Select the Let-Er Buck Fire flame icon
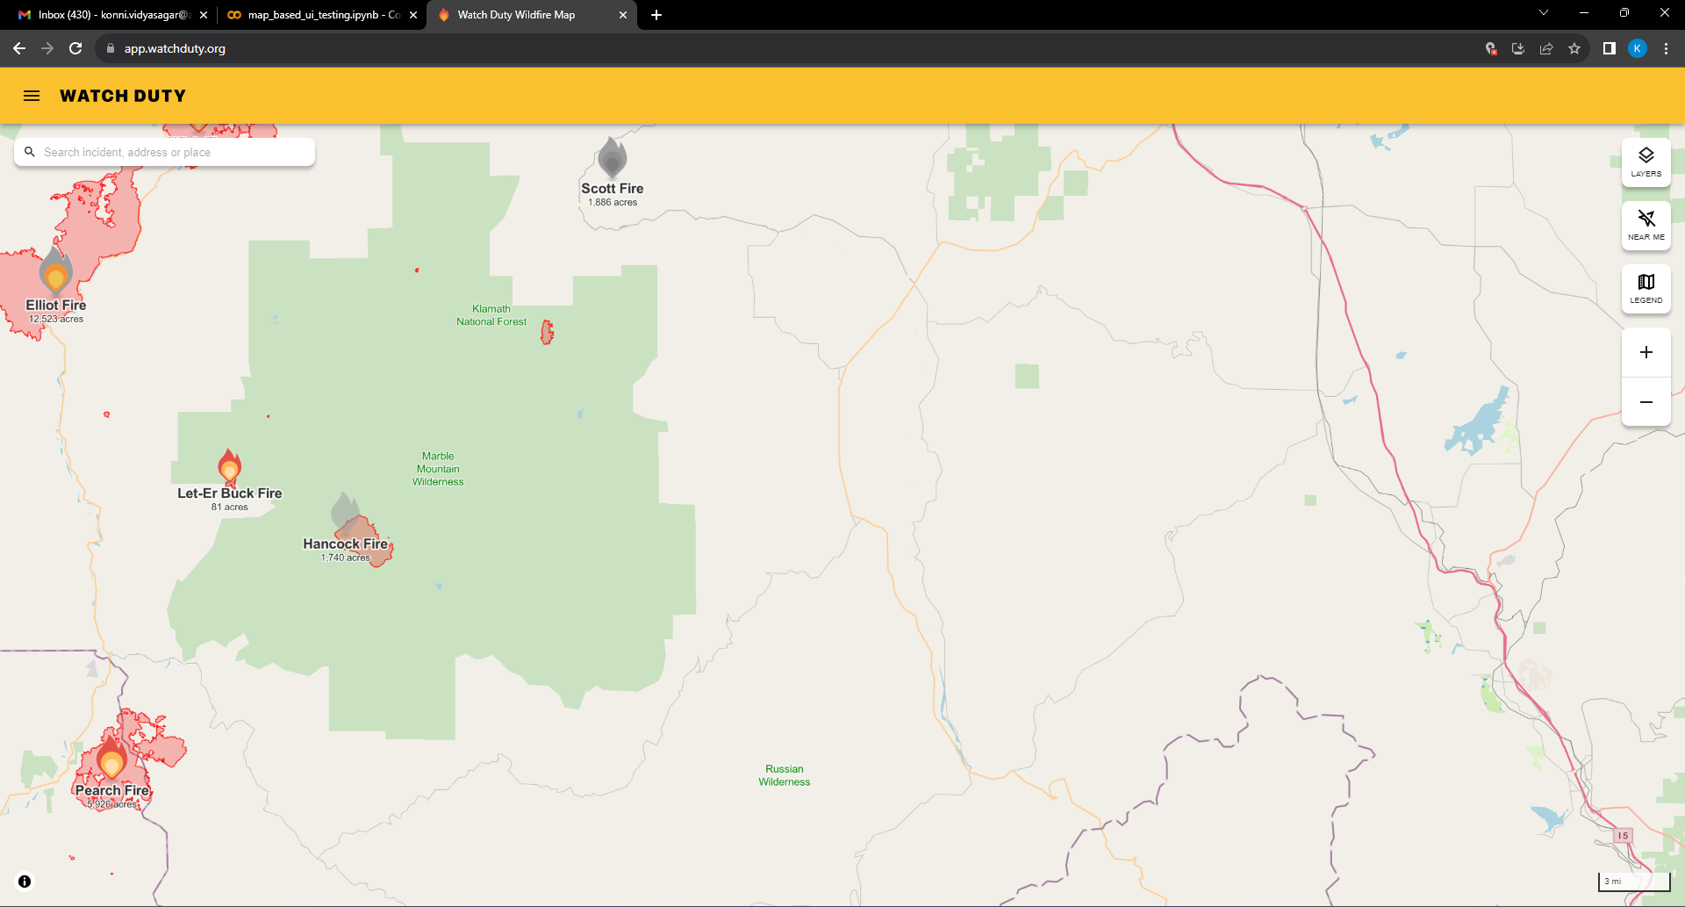This screenshot has height=907, width=1685. click(230, 466)
